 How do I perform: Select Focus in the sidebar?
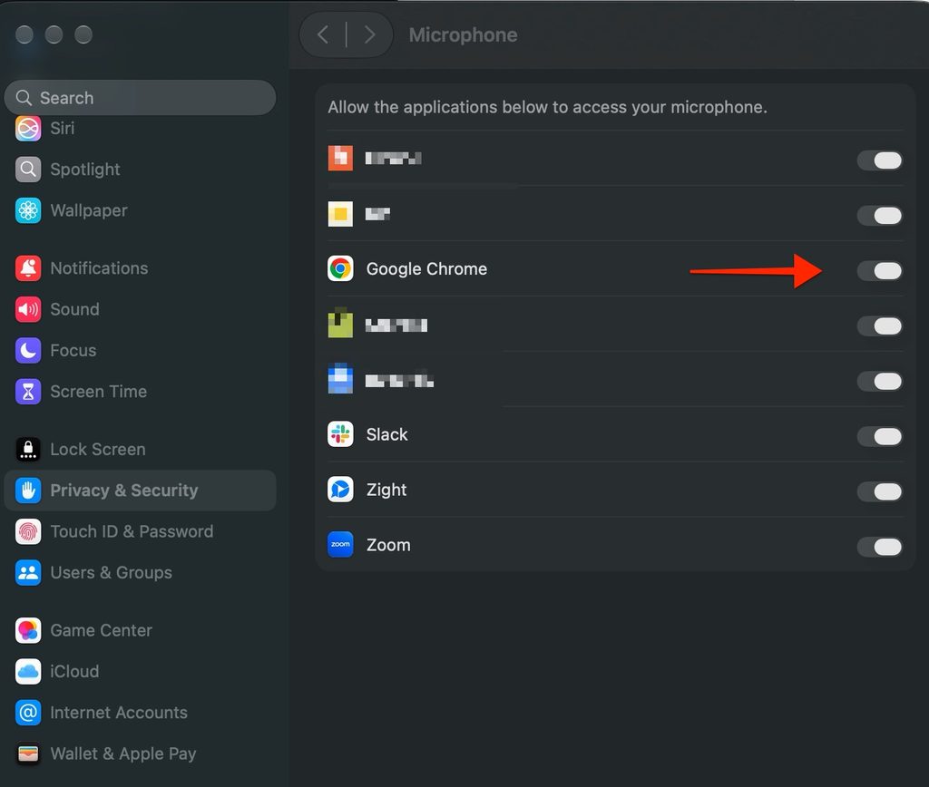coord(140,351)
